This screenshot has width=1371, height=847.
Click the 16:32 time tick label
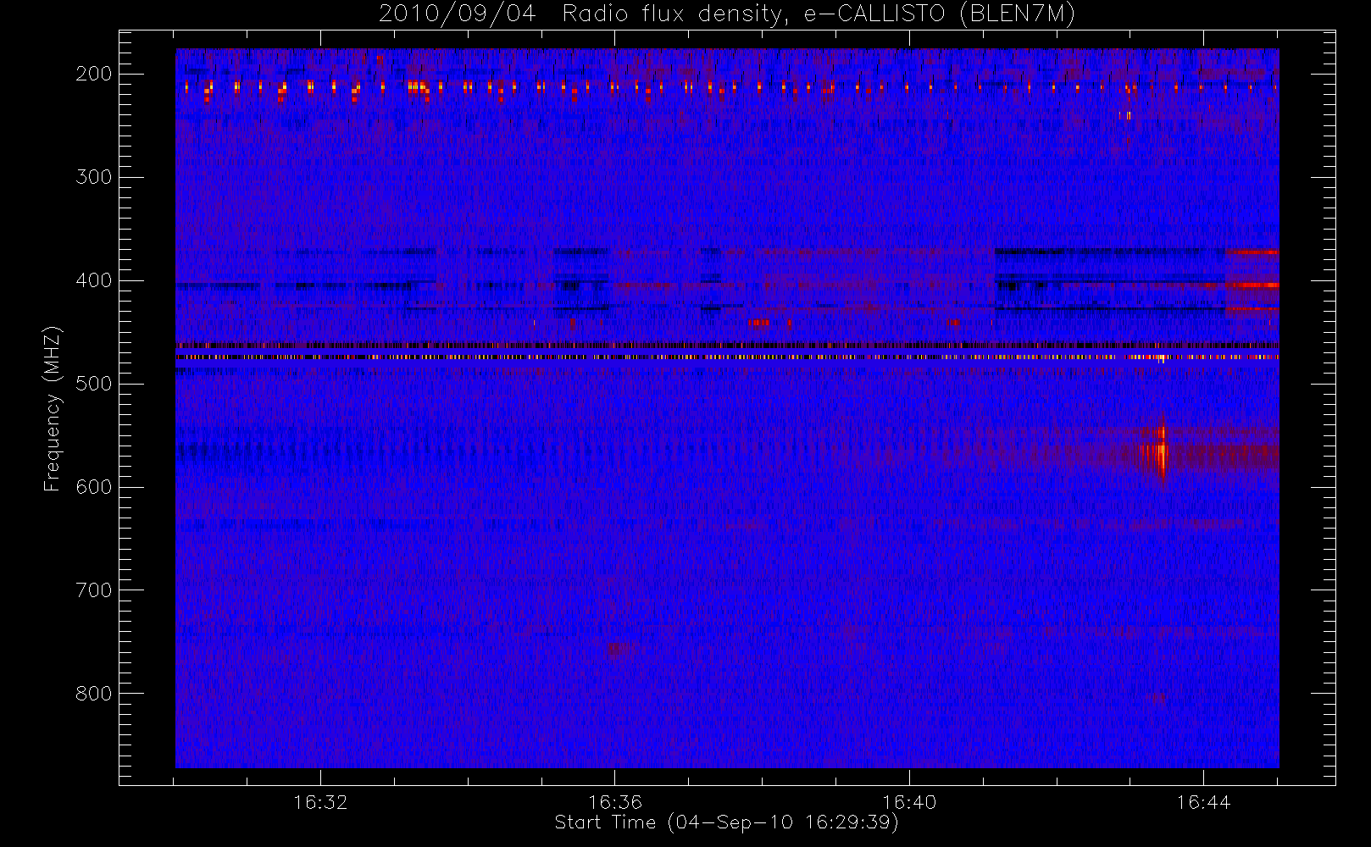[320, 801]
